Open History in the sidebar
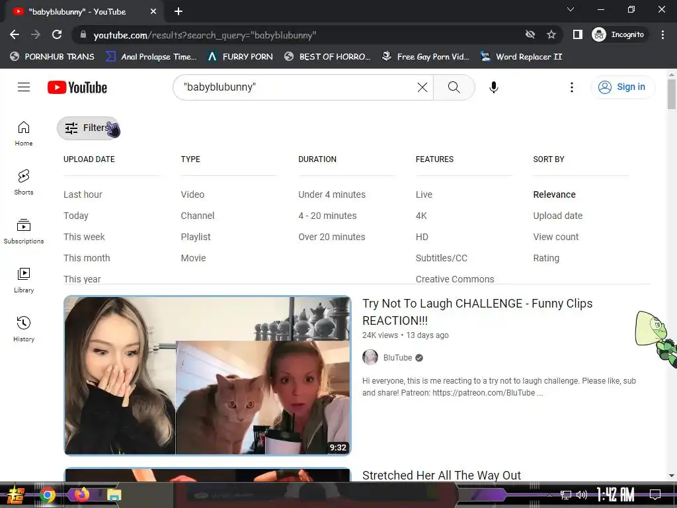The height and width of the screenshot is (508, 677). coord(24,329)
